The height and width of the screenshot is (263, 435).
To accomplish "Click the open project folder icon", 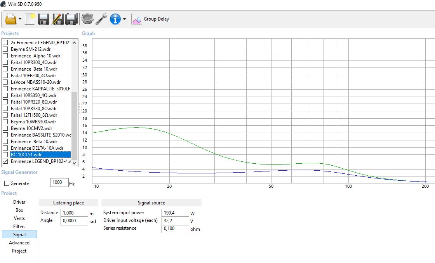I will [10, 19].
